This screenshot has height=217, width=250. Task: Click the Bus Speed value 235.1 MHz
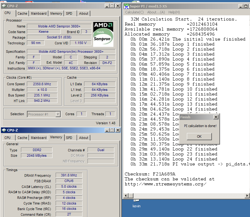(42, 95)
